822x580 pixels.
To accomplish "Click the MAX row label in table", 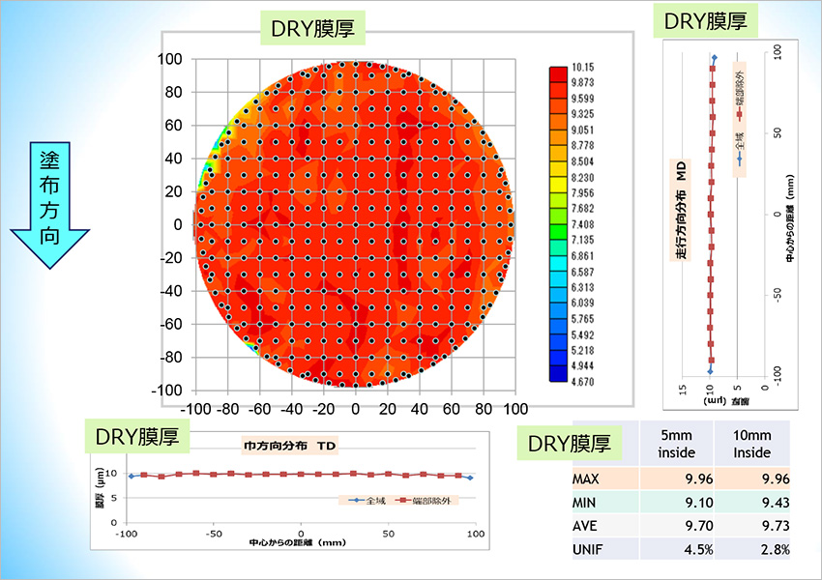I will coord(586,479).
